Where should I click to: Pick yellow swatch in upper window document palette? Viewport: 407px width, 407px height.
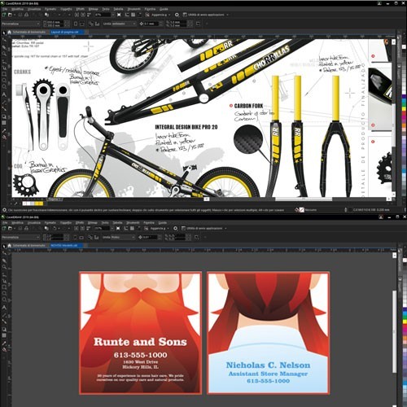[x=37, y=203]
